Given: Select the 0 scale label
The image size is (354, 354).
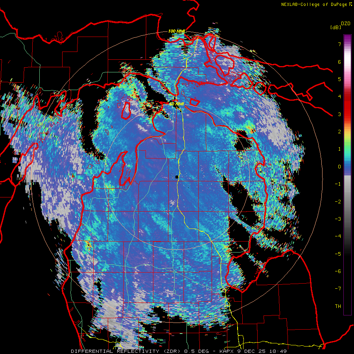Looking at the screenshot, I should [339, 167].
